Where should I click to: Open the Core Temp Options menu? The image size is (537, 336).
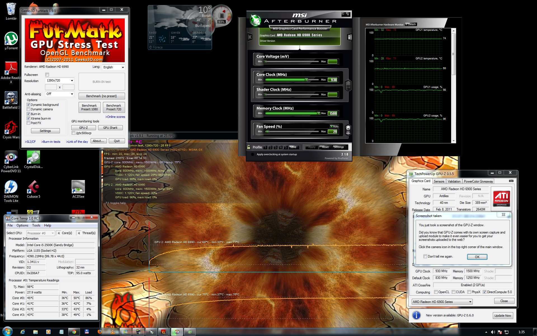point(22,225)
